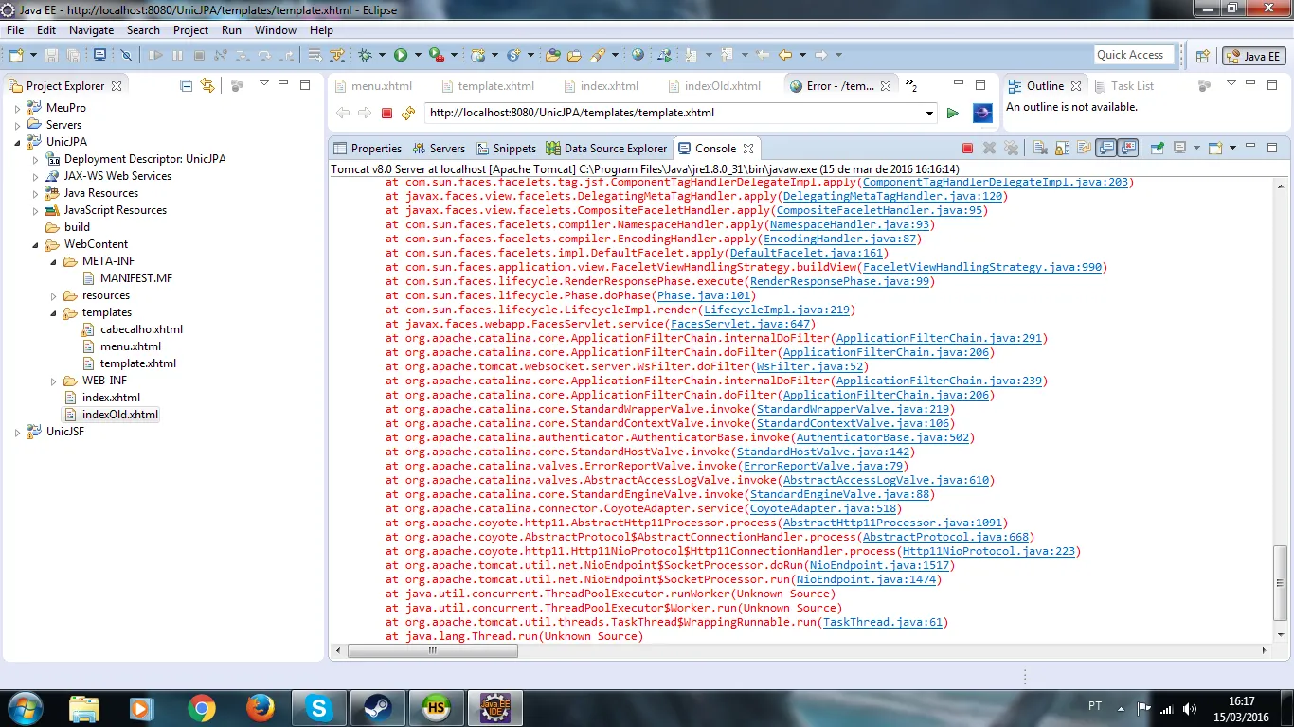Collapse the templates folder in tree
1294x727 pixels.
point(53,312)
